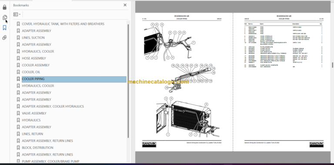The height and width of the screenshot is (165, 334).
Task: Click the PLATE, BASEPLATE parts row
Action: tap(283, 47)
